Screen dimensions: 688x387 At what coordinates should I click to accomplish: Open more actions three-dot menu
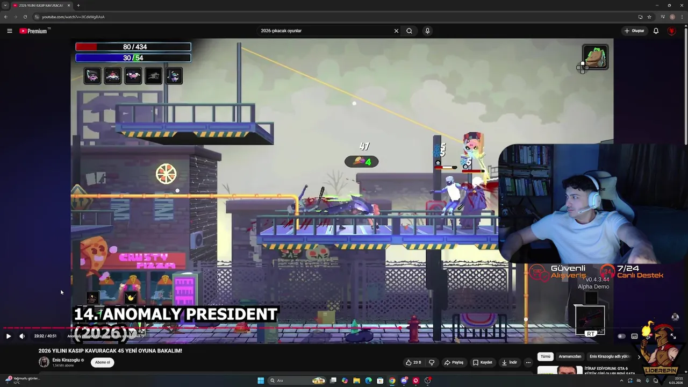(528, 362)
